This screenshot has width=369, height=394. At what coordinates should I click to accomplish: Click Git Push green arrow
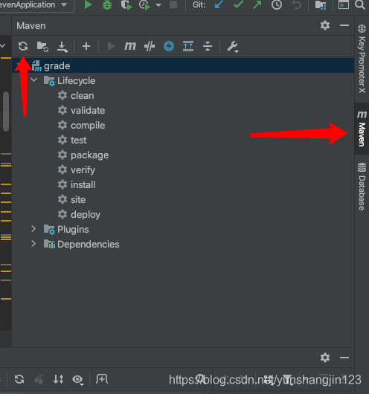(257, 4)
